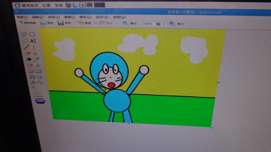Expand the undo history dropdown arrow
This screenshot has width=271, height=152.
(x=96, y=23)
